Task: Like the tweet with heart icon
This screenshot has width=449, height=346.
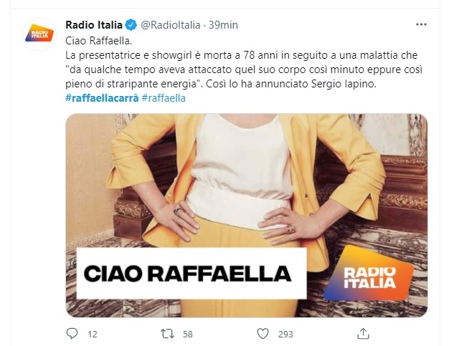Action: pyautogui.click(x=263, y=334)
